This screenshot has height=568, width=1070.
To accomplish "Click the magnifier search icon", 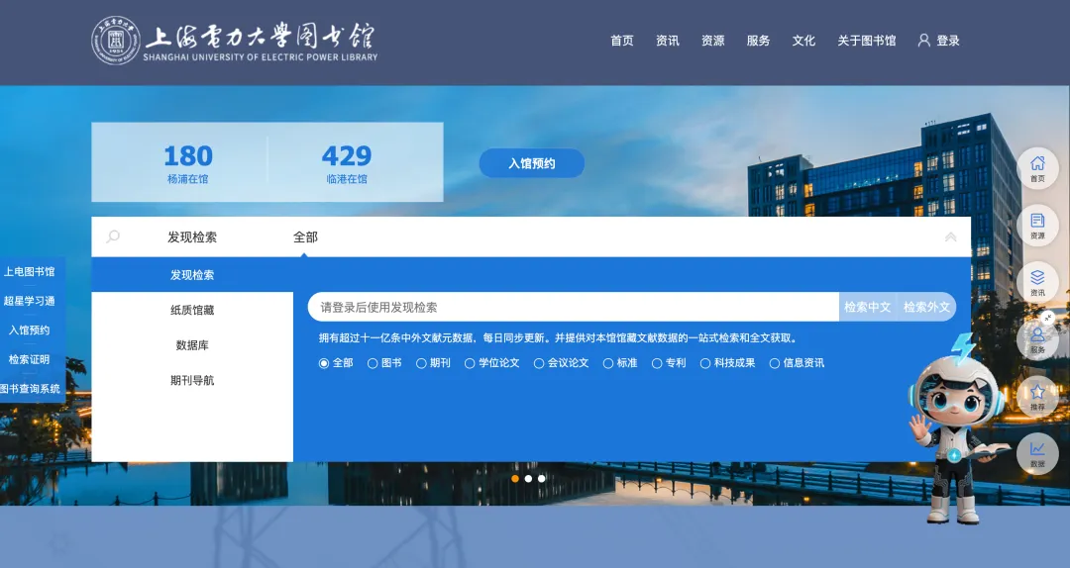I will 113,237.
